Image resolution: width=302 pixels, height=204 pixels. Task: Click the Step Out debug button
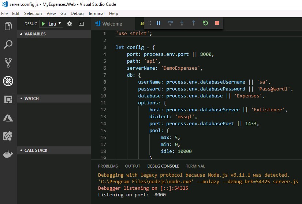coord(194,23)
